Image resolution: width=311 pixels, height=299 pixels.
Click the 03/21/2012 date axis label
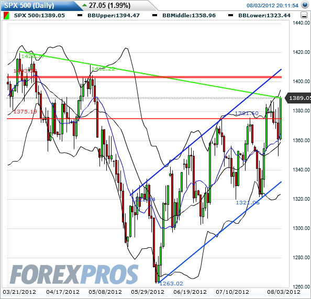click(19, 292)
